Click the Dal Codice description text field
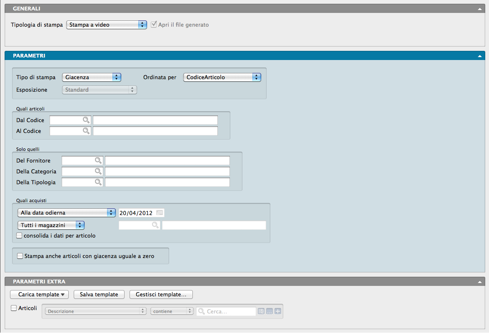The image size is (489, 333). click(155, 120)
